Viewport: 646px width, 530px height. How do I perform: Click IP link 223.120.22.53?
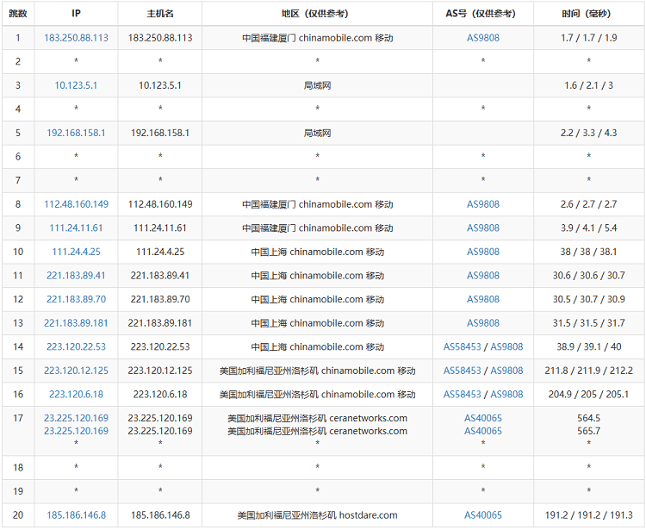click(x=76, y=346)
